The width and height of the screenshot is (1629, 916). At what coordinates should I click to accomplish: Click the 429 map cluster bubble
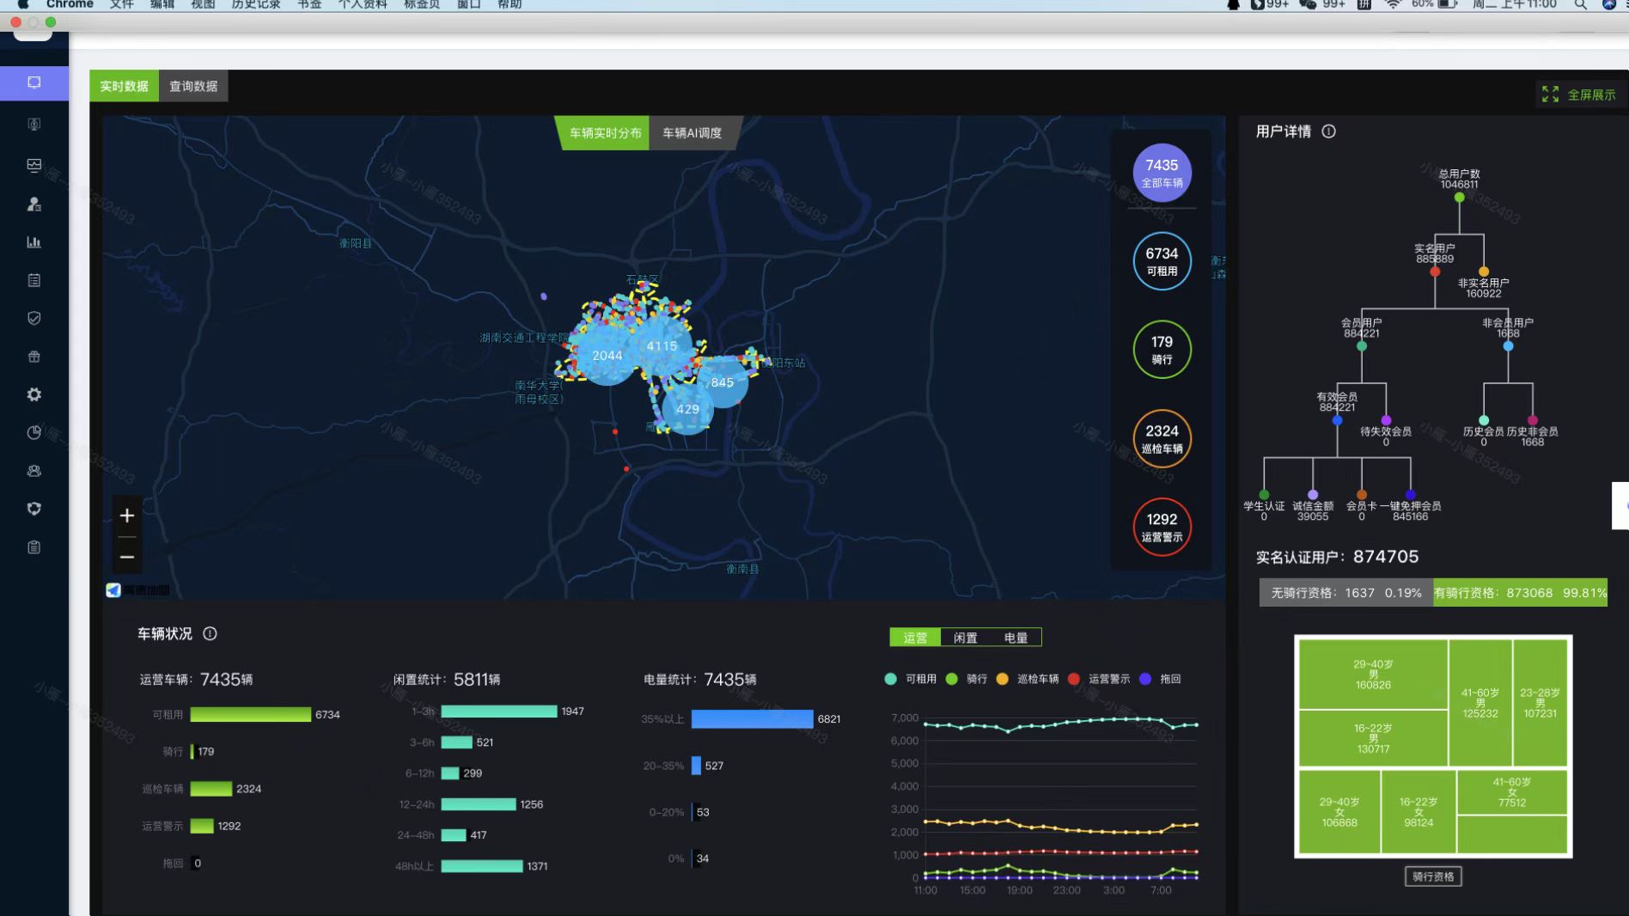coord(687,409)
